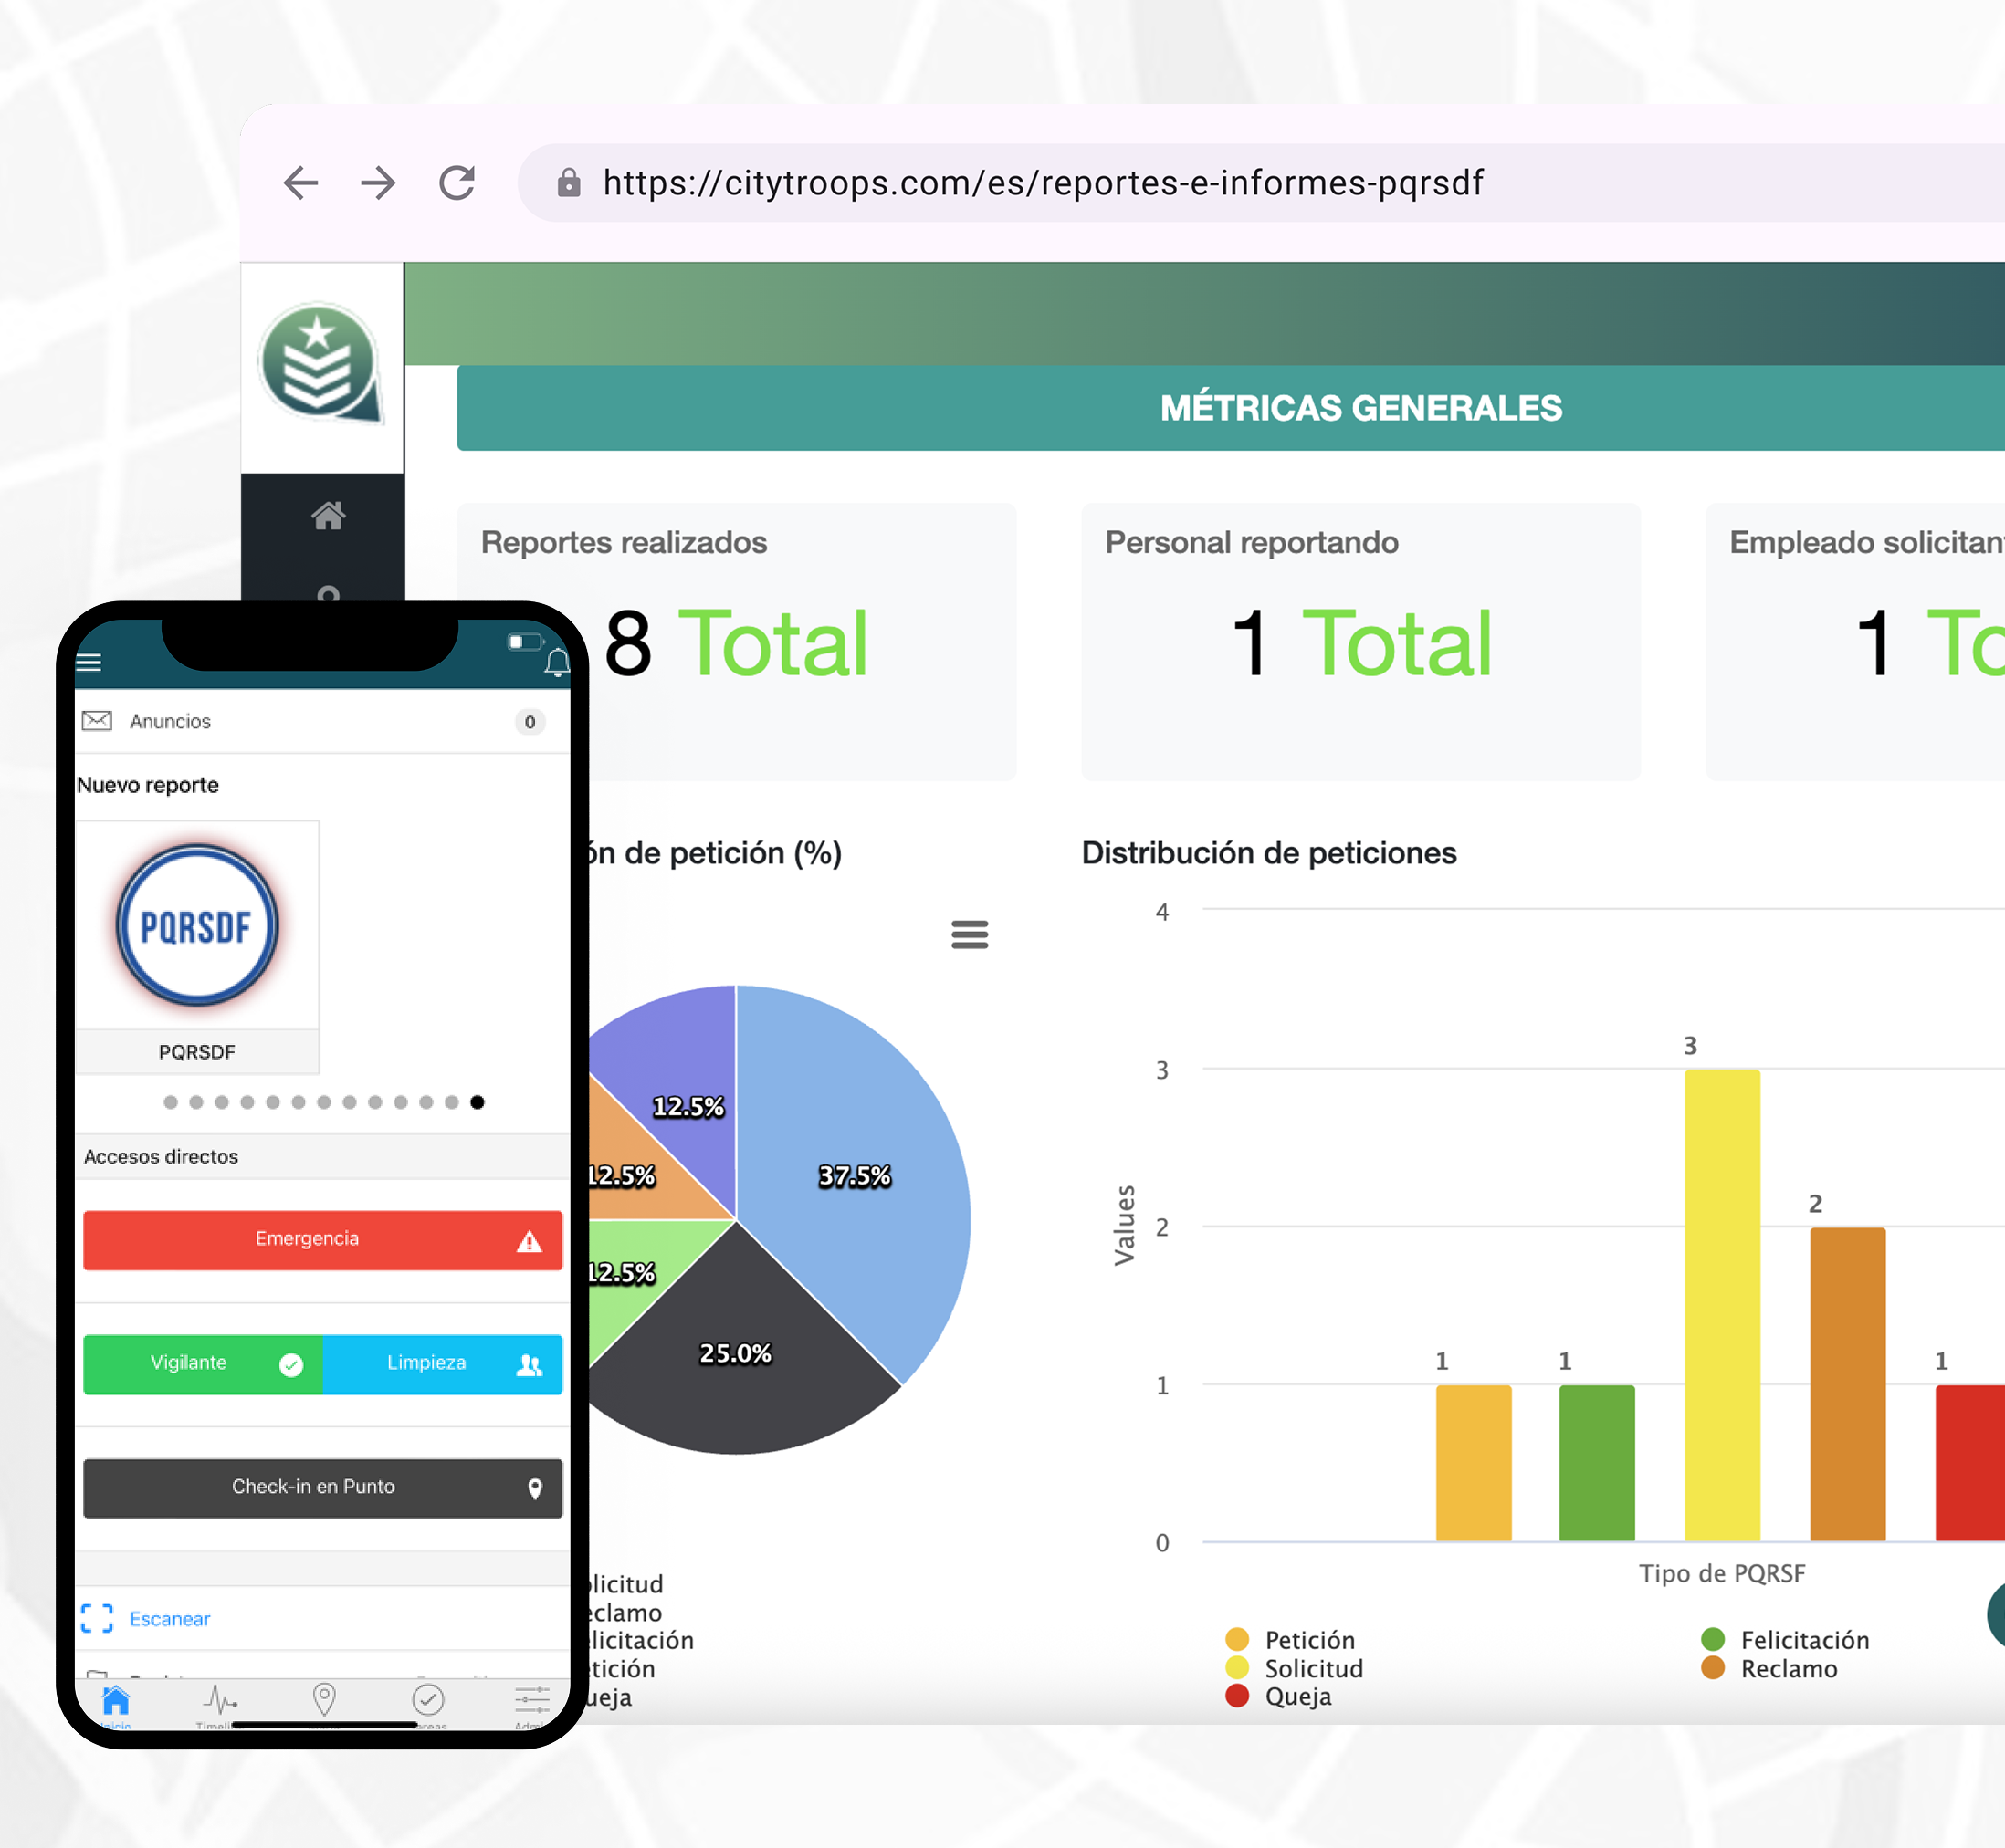This screenshot has width=2005, height=1848.
Task: Click the people icon on Limpieza
Action: [x=530, y=1365]
